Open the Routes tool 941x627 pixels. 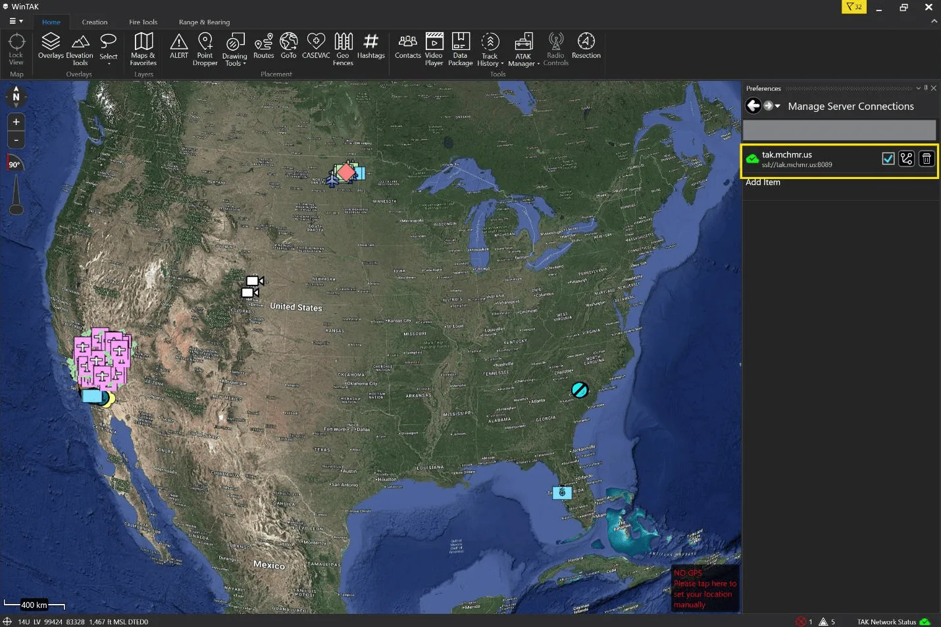[x=263, y=46]
